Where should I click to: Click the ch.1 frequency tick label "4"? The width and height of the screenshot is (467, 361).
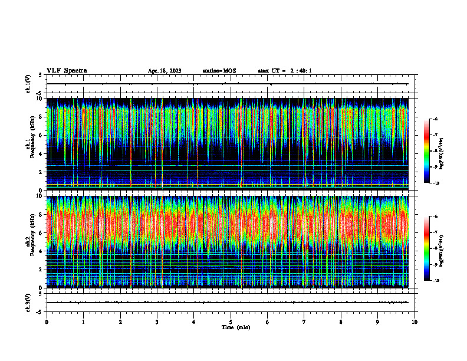41,154
